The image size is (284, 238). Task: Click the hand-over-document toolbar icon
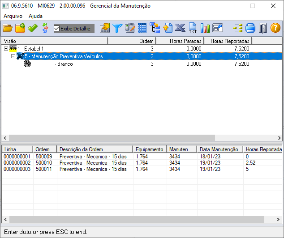click(105, 28)
